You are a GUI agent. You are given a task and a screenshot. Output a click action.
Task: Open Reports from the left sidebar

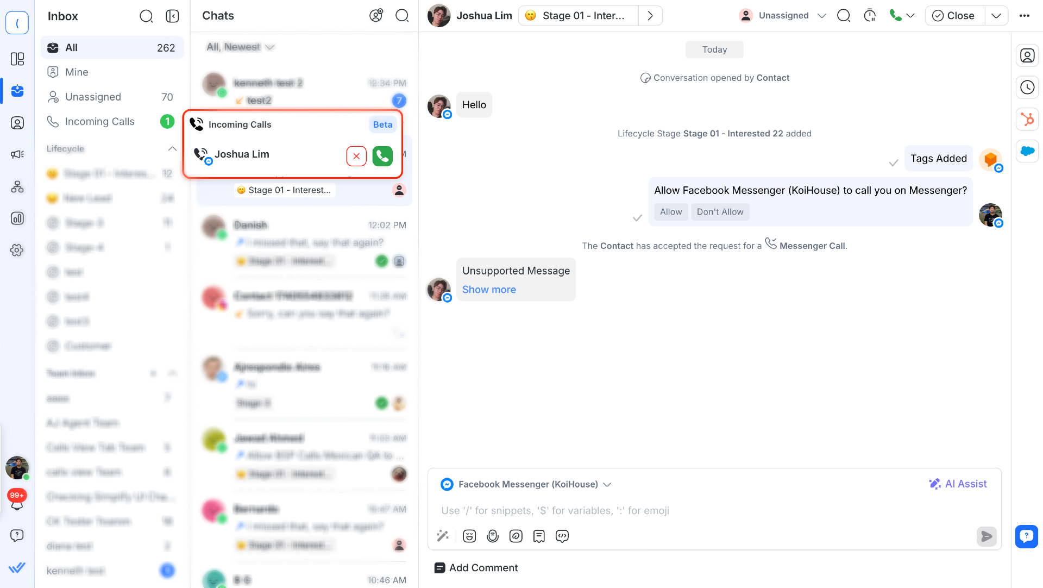(x=17, y=218)
